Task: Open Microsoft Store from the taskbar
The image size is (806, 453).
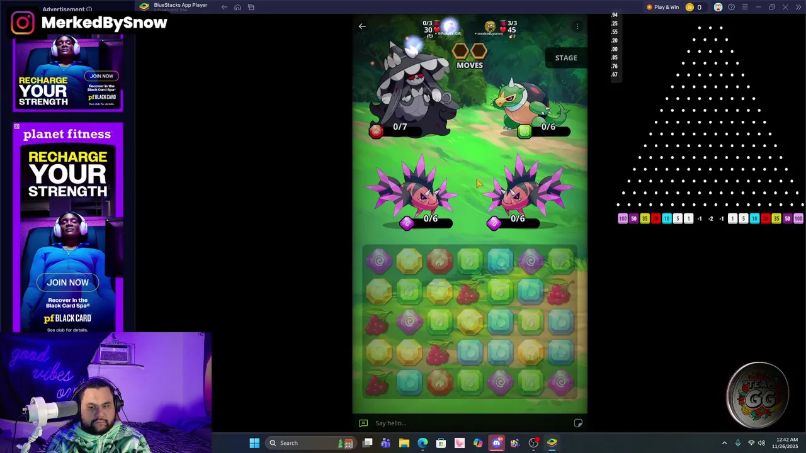Action: (x=441, y=443)
